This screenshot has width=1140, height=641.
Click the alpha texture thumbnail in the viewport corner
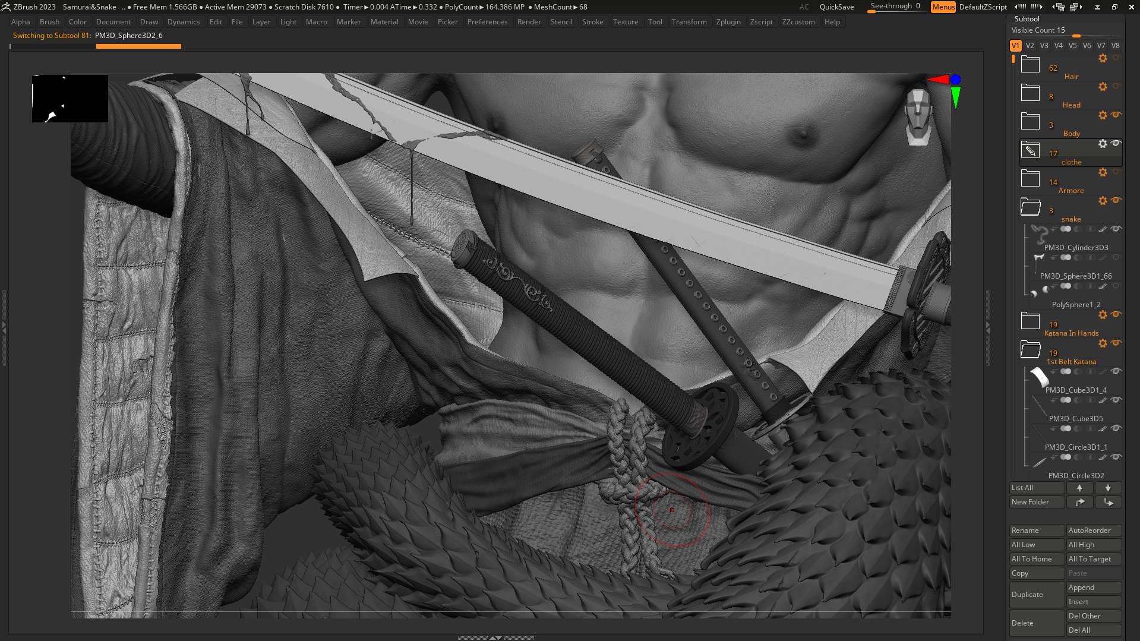tap(70, 99)
